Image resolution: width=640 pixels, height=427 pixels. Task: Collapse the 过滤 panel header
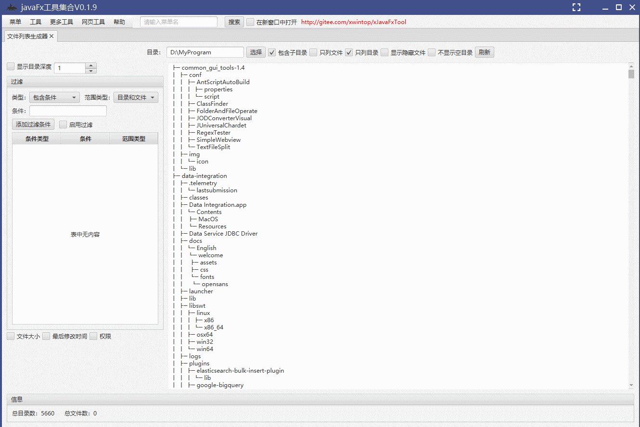(x=85, y=82)
